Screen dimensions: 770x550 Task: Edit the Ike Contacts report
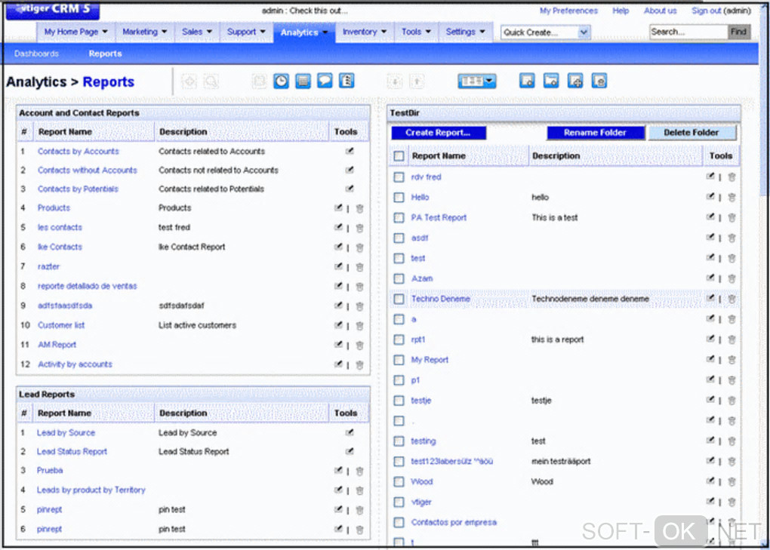pyautogui.click(x=338, y=247)
